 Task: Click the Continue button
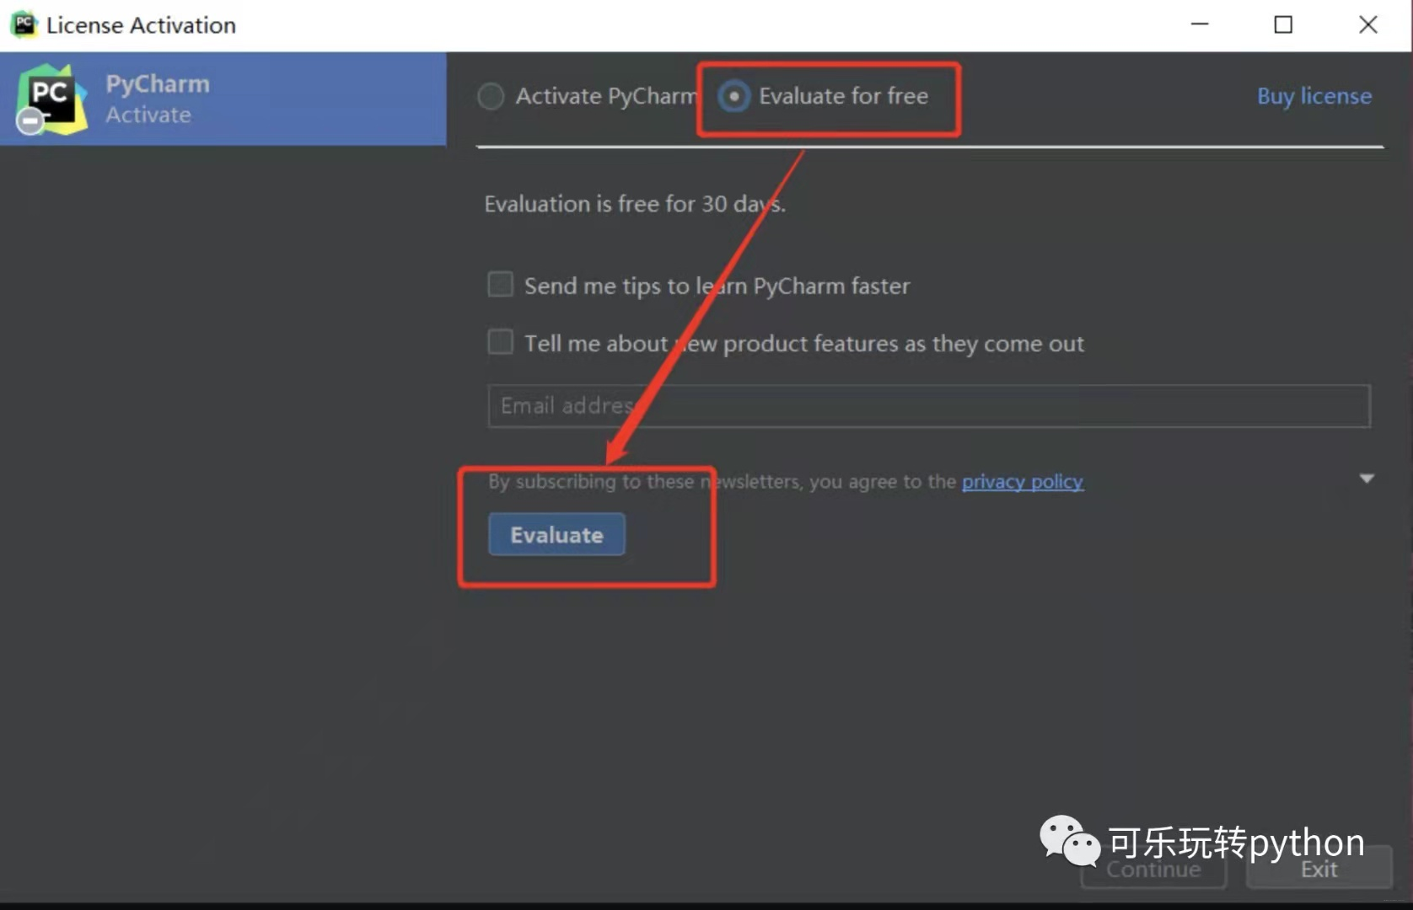1153,869
